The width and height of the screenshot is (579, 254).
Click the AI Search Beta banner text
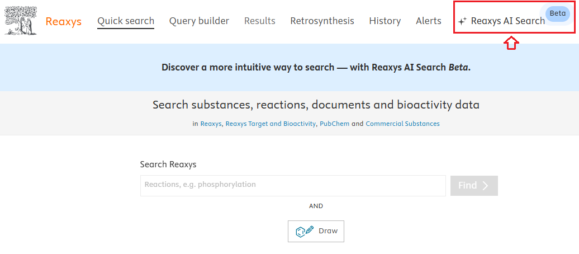316,68
